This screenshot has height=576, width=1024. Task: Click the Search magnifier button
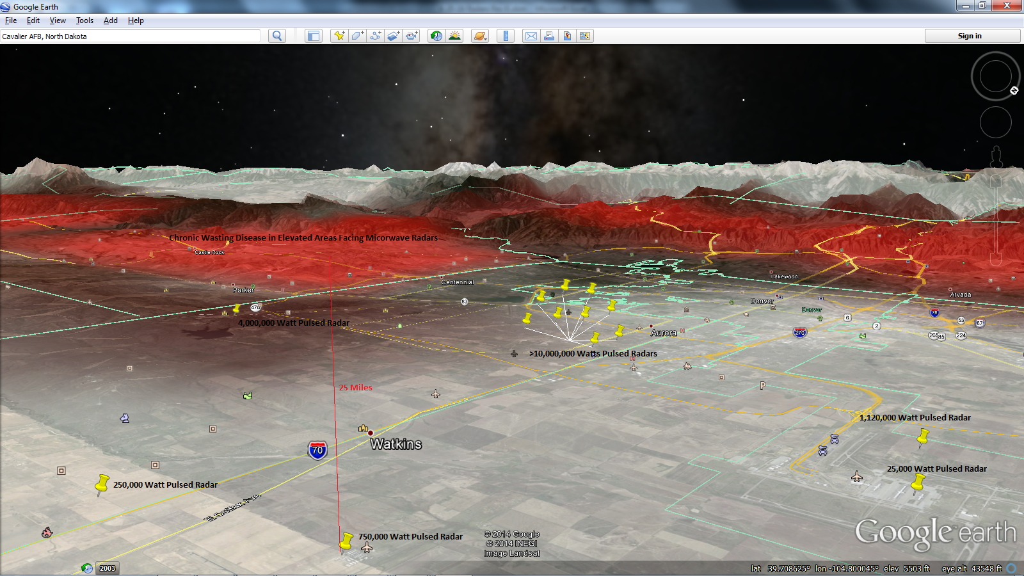(x=276, y=36)
